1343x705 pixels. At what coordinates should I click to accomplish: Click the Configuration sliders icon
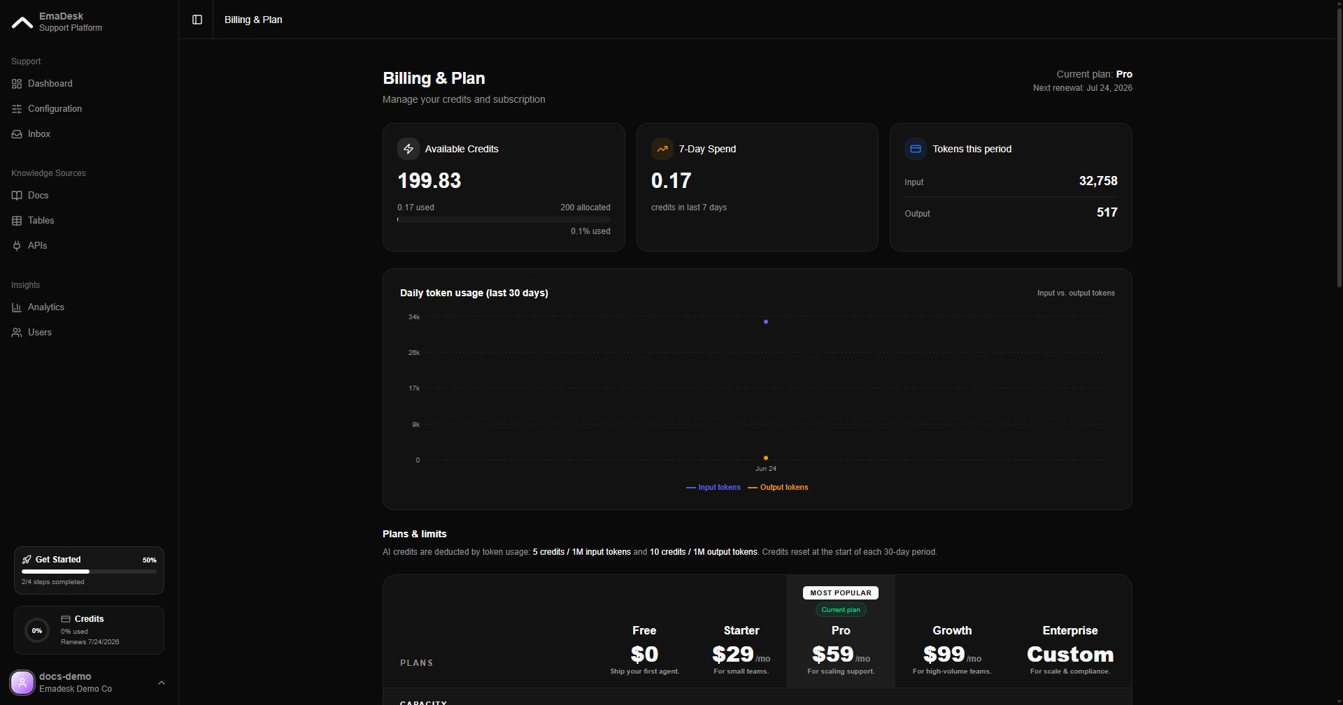[17, 109]
